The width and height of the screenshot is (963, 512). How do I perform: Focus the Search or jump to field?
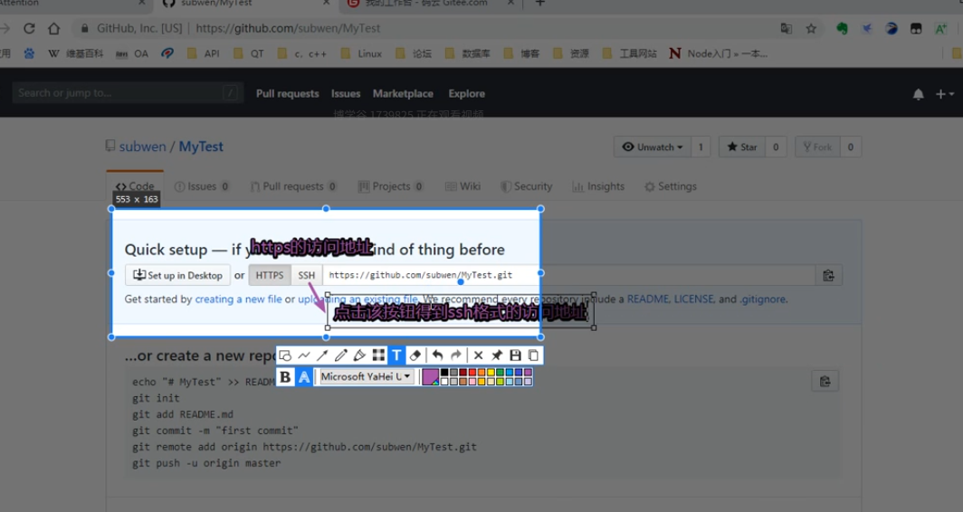128,93
